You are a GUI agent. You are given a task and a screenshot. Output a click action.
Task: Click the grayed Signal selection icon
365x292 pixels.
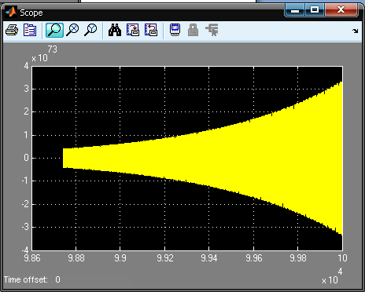tap(212, 30)
